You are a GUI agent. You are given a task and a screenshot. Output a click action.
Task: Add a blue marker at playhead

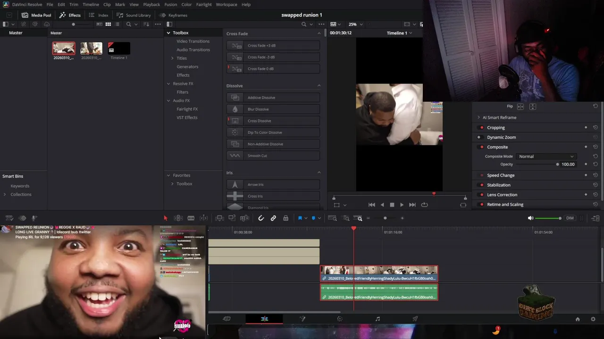(313, 218)
